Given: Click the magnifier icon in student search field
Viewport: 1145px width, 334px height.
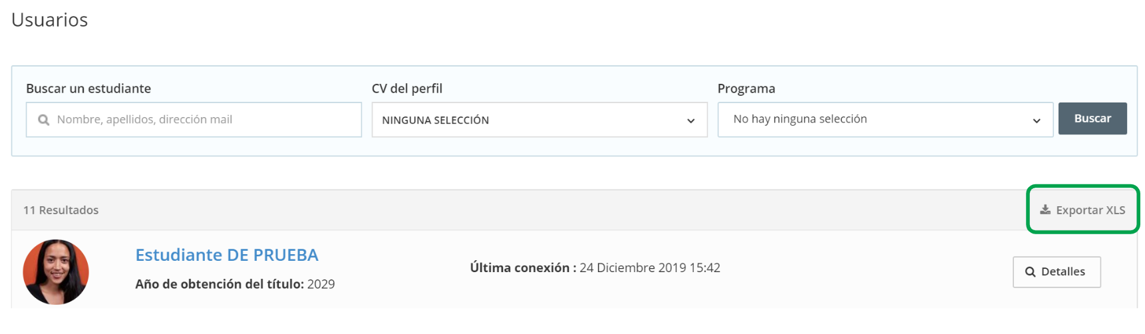Looking at the screenshot, I should (44, 120).
